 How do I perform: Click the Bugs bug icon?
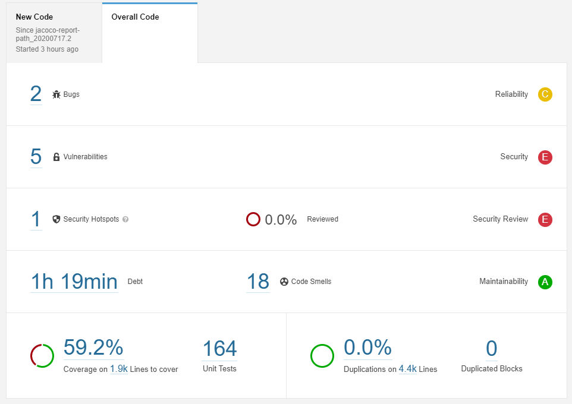[56, 94]
